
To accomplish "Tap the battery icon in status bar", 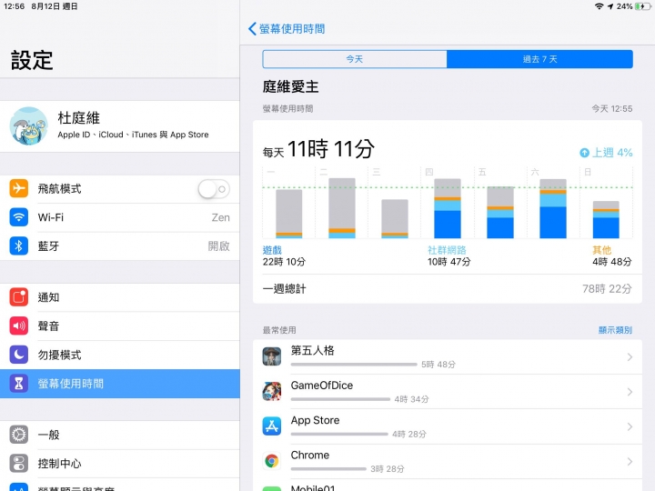I will coord(642,6).
